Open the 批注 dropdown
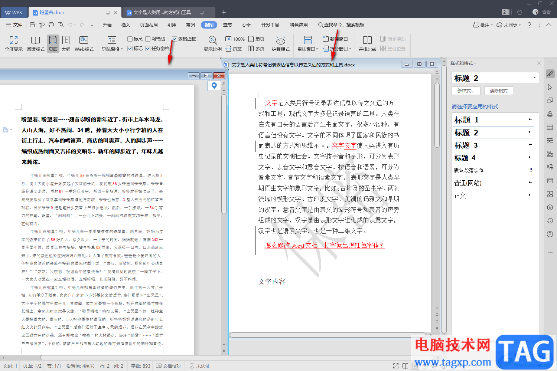Image resolution: width=557 pixels, height=371 pixels. coord(483,25)
